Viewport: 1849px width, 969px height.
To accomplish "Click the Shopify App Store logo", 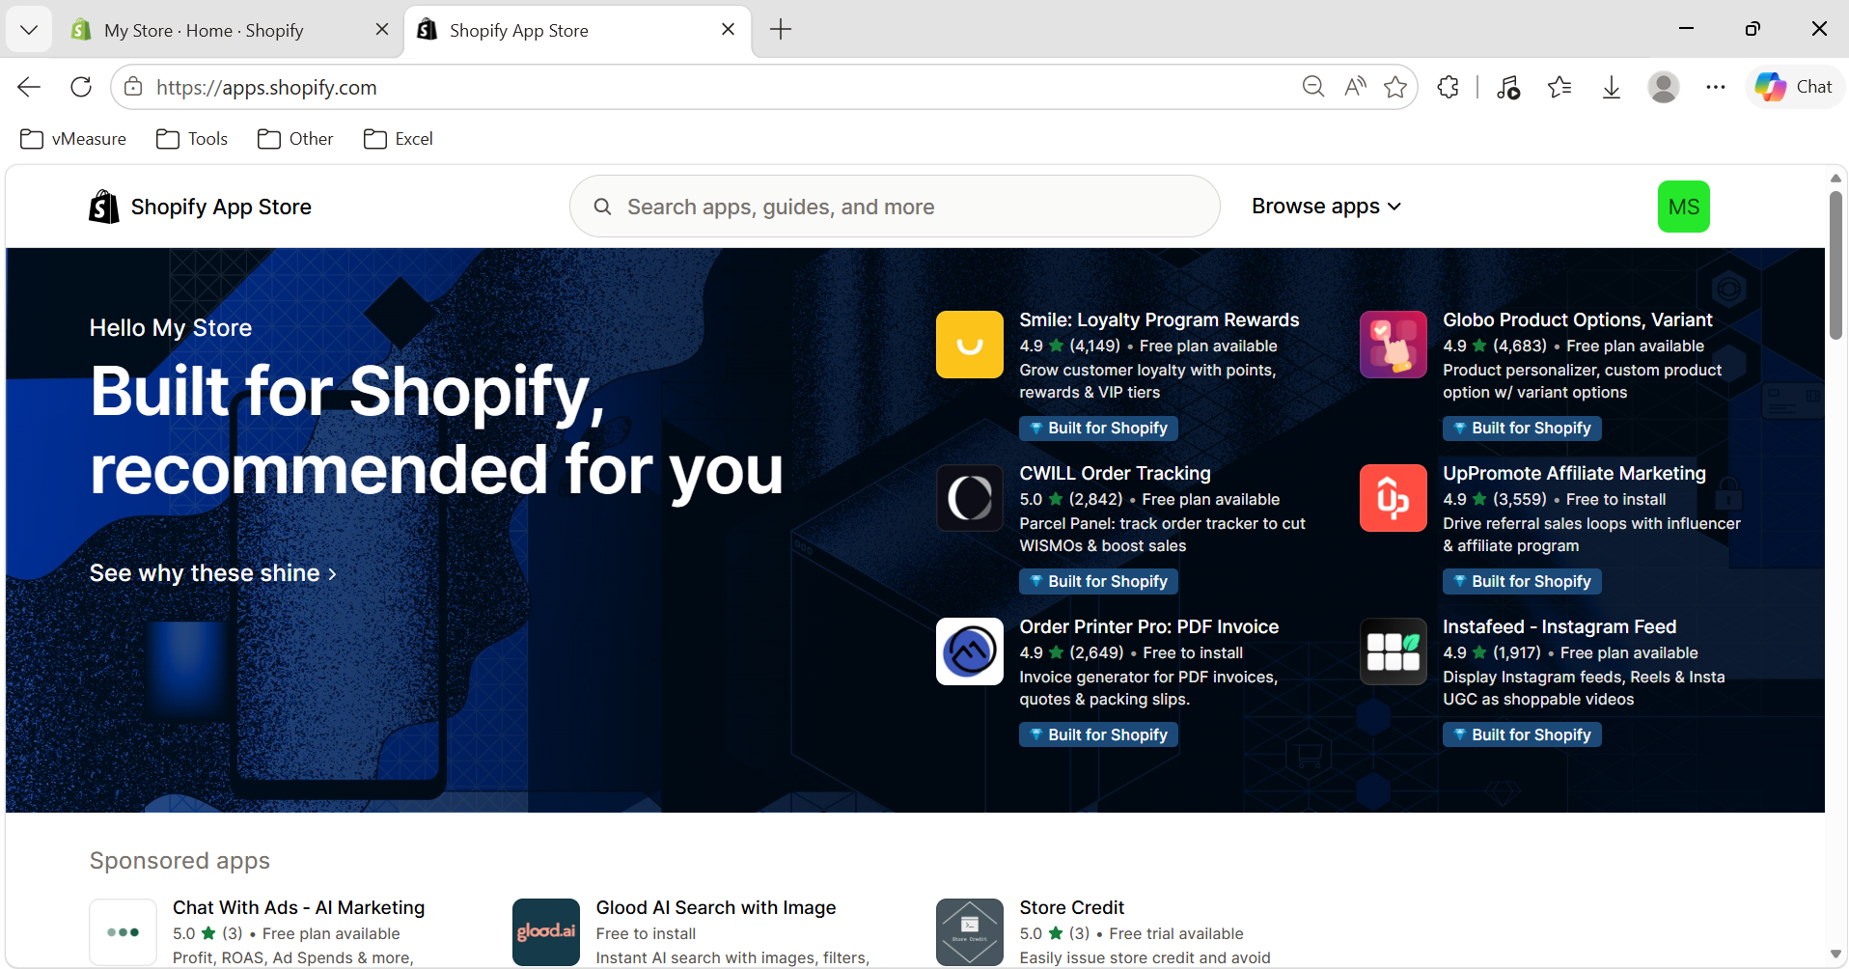I will pos(200,207).
